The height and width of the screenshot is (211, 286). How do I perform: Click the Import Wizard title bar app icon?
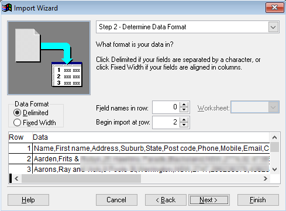pos(7,8)
